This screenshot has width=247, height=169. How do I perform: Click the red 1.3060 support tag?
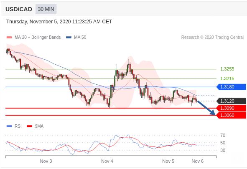[231, 115]
